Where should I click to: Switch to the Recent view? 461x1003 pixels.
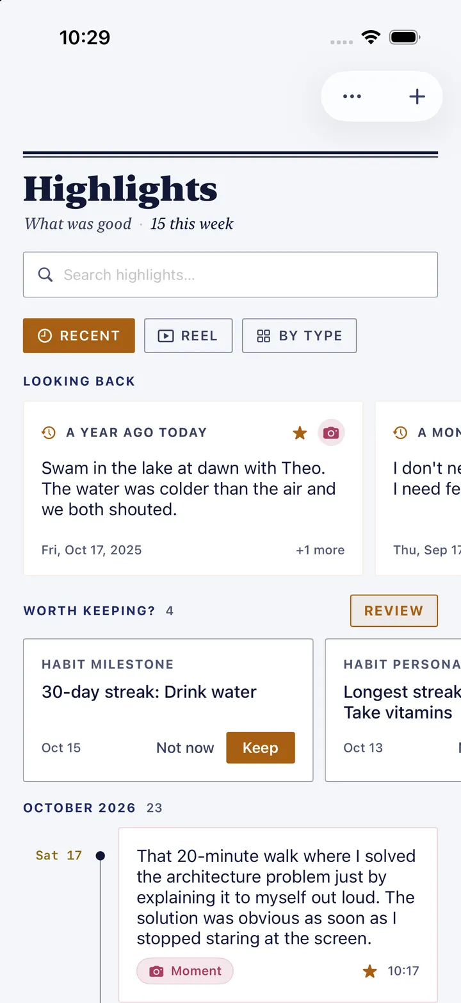79,336
